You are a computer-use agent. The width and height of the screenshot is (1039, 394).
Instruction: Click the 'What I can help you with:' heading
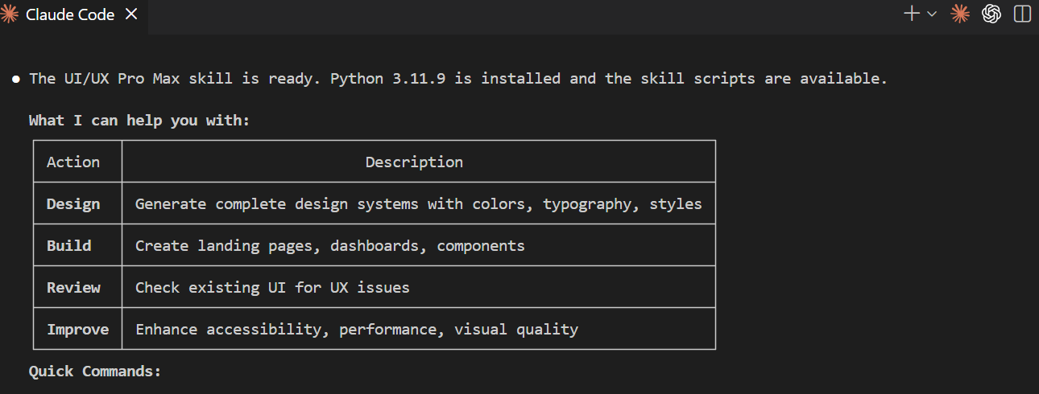click(x=139, y=121)
